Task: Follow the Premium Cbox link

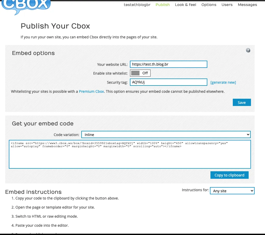Action: click(91, 91)
